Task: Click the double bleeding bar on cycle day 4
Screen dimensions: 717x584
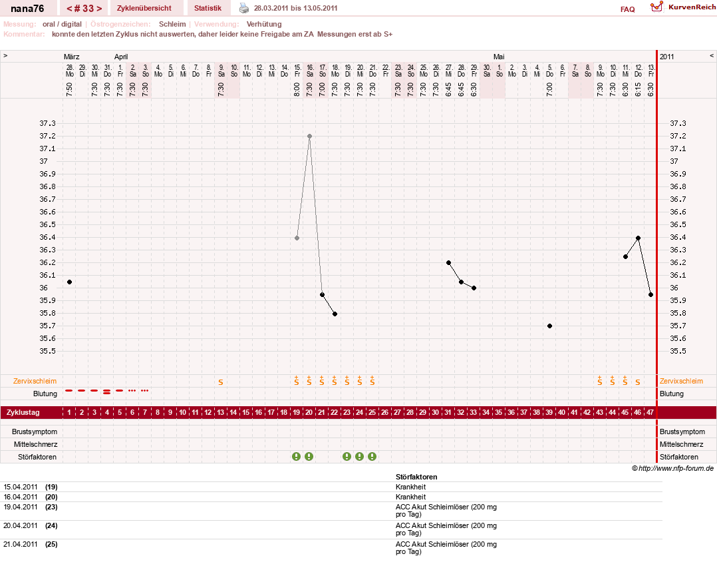Action: click(107, 392)
